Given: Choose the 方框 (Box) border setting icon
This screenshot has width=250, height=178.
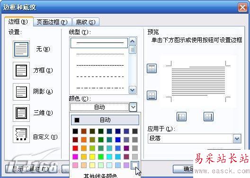Looking at the screenshot, I should 21,70.
